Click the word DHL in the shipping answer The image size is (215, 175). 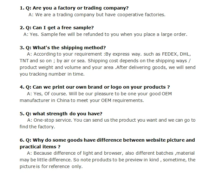tap(185, 54)
